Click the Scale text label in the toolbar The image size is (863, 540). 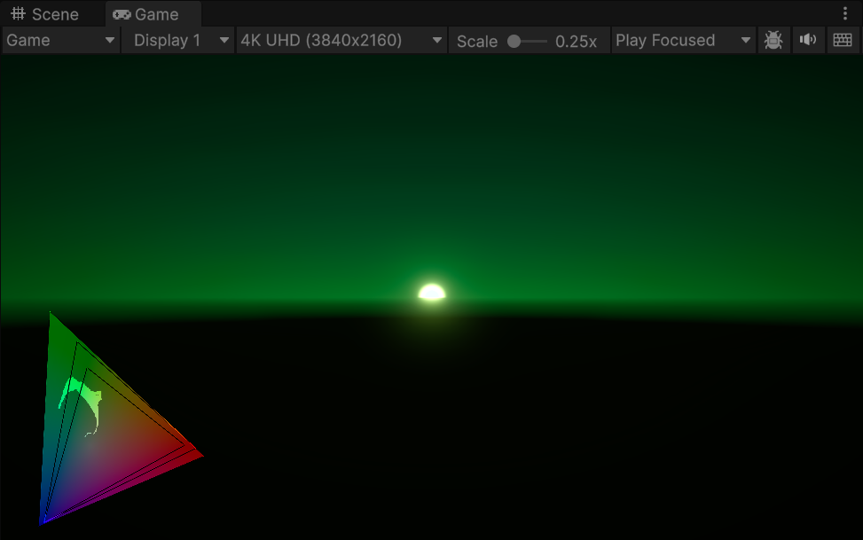point(477,40)
